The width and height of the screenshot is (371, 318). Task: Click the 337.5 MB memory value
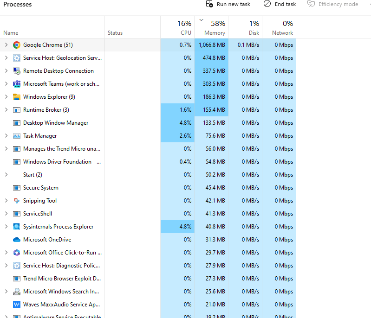[x=214, y=71]
